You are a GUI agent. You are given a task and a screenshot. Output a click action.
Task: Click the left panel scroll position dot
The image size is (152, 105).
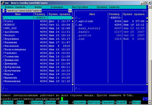[x=73, y=21]
